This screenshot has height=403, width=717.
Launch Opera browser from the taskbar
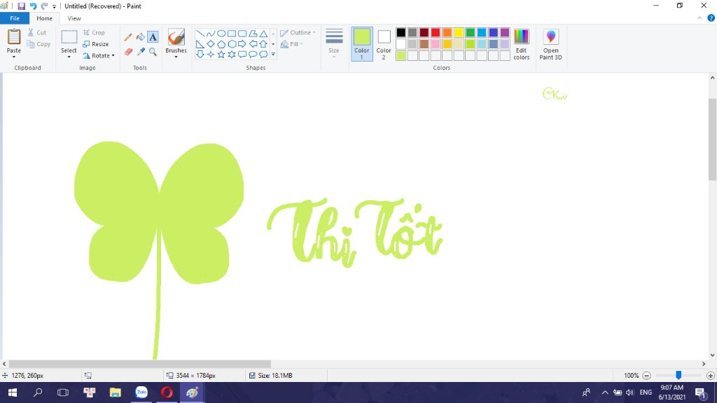click(x=167, y=392)
